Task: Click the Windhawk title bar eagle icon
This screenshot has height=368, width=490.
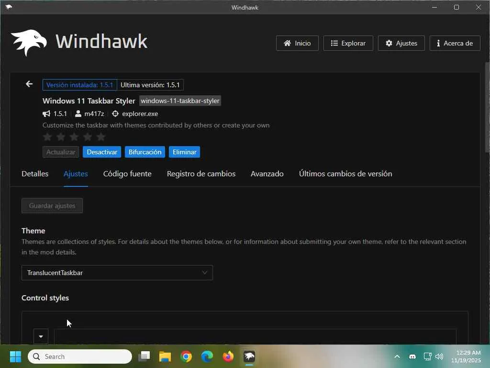Action: click(9, 7)
